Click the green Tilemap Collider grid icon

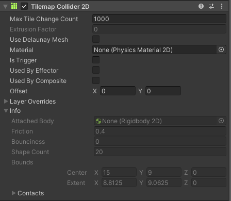pyautogui.click(x=14, y=6)
